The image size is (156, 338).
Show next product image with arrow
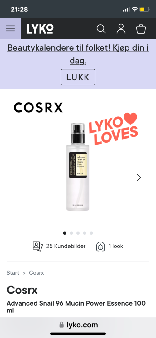[x=139, y=177]
